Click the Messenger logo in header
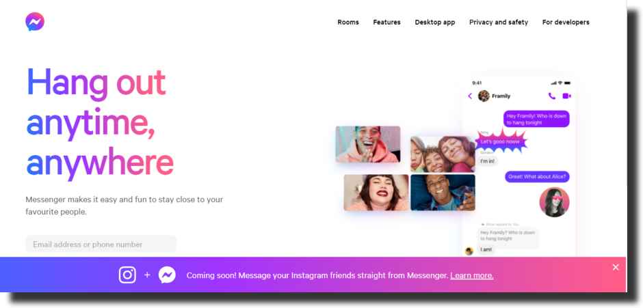 pos(35,22)
